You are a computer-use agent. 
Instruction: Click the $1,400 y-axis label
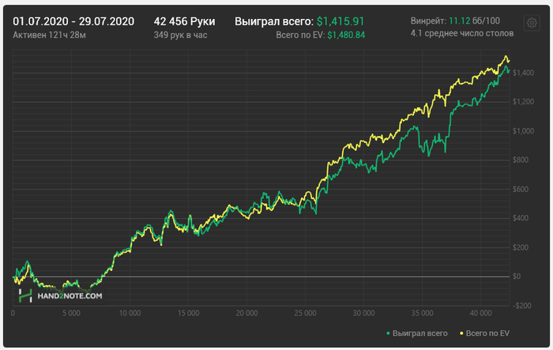tap(523, 73)
